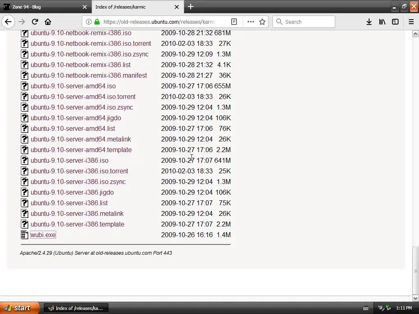Click the icon beside ubuntu-9.10-server-amd64.jigdo
The image size is (419, 314).
coord(24,118)
